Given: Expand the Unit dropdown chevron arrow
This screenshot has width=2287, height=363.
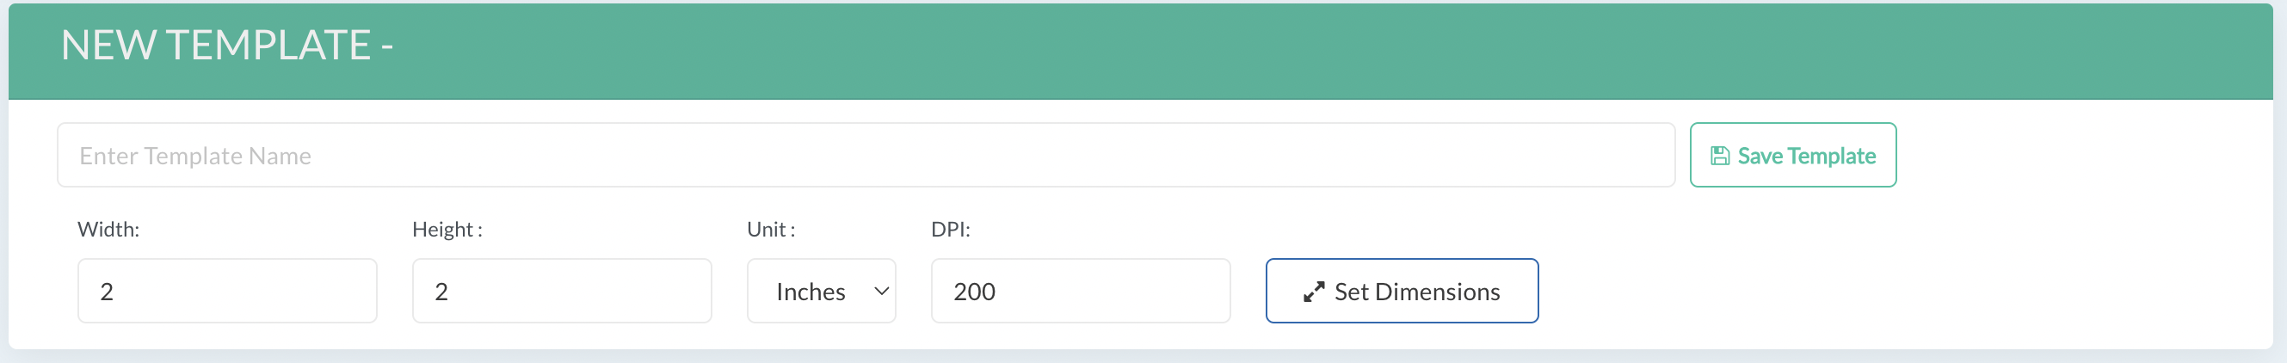Looking at the screenshot, I should 881,291.
